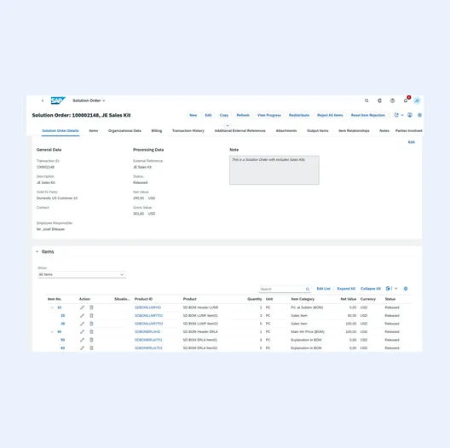This screenshot has width=450, height=448.
Task: Collapse item 40 tree row
Action: [x=52, y=332]
